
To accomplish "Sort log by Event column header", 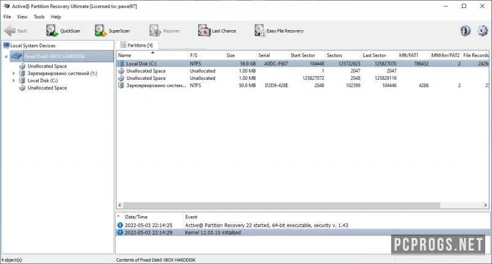I will click(191, 217).
